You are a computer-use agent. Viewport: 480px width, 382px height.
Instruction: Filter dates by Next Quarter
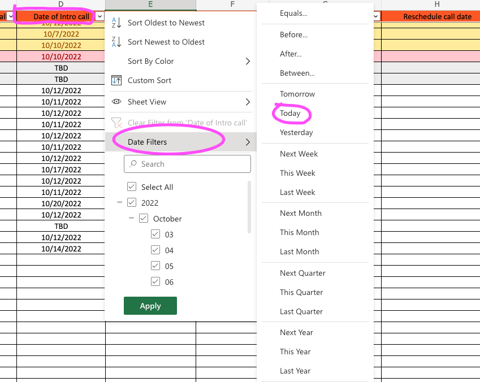coord(315,273)
